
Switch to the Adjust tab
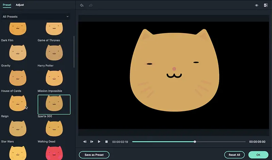(x=20, y=5)
